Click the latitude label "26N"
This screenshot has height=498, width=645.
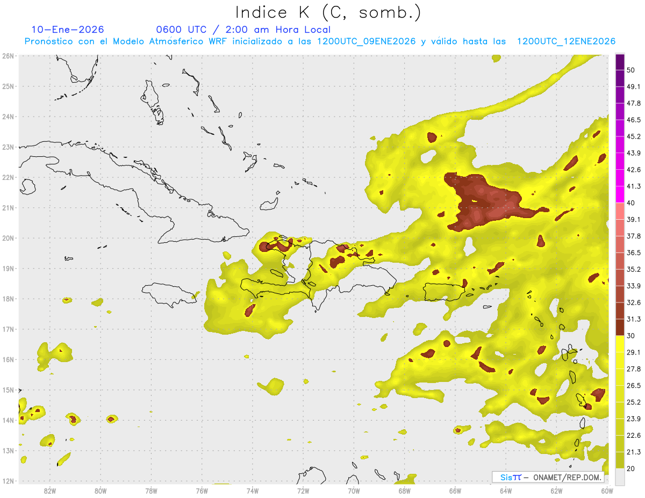(x=8, y=56)
